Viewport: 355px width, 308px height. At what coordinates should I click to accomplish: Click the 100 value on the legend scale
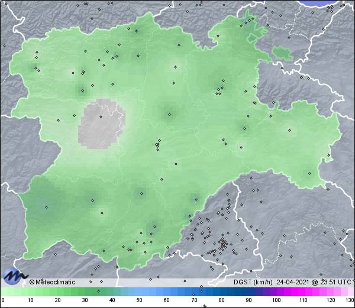click(276, 300)
